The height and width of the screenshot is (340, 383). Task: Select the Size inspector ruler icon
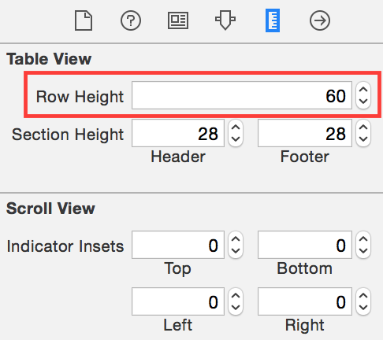click(273, 20)
